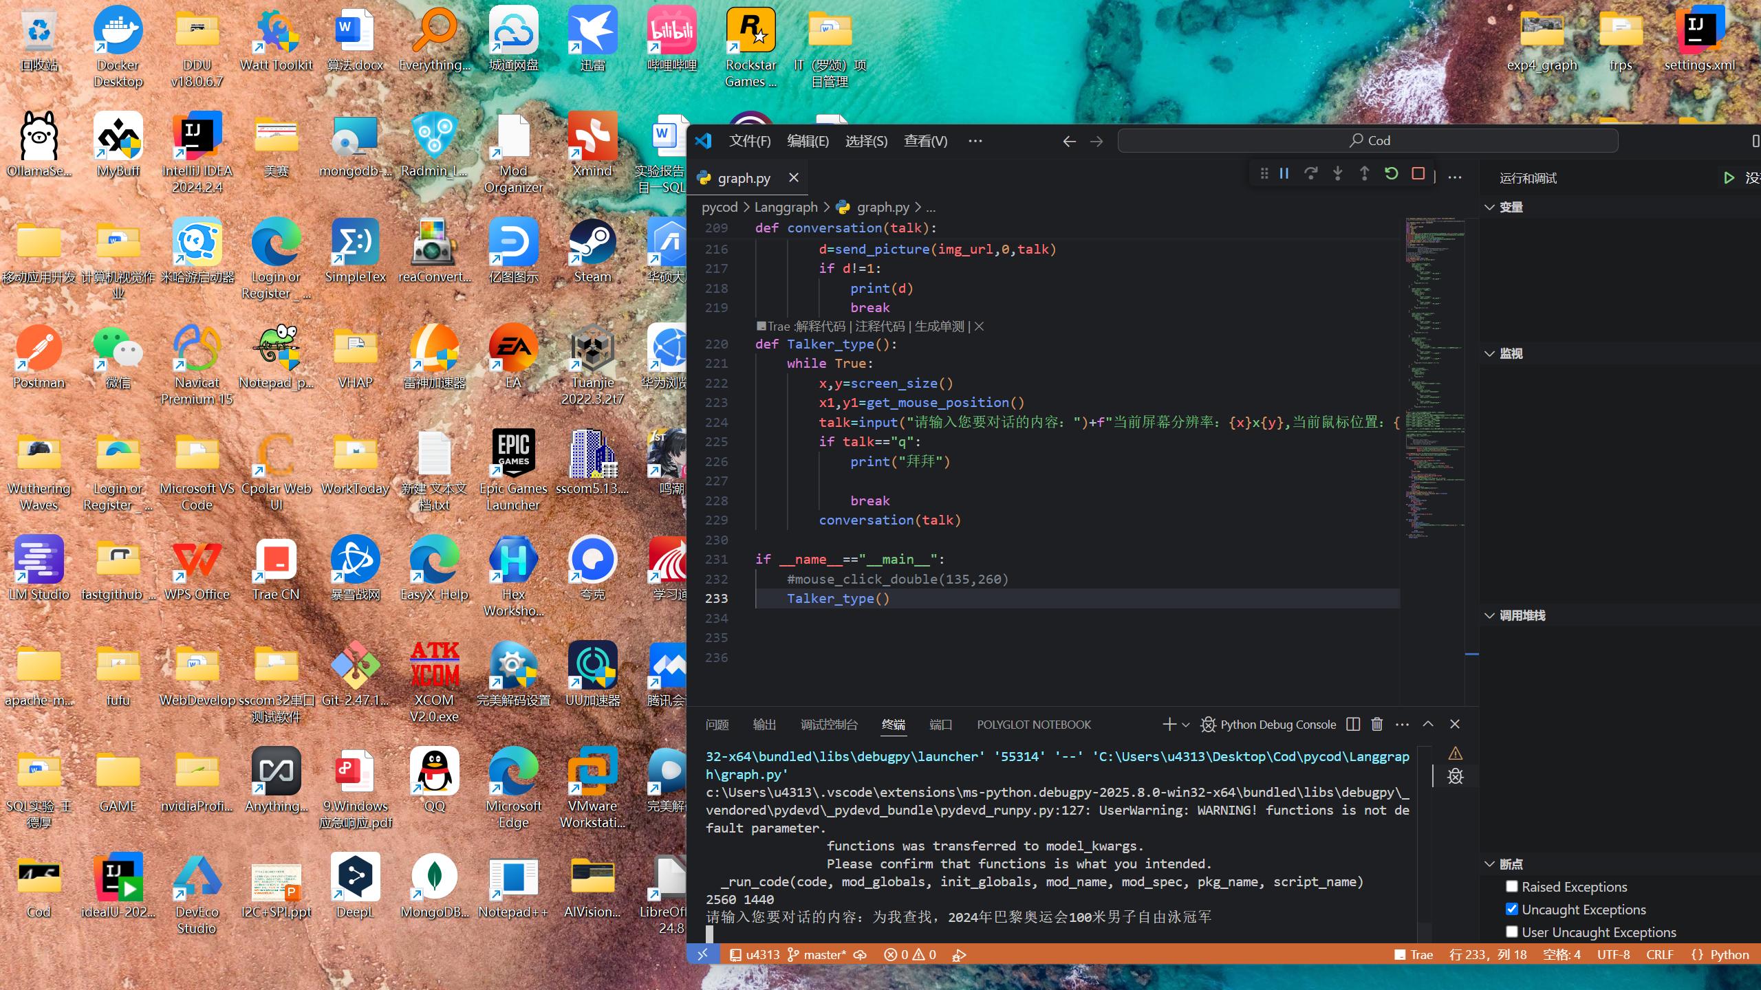
Task: Open remote window button in status bar
Action: (x=702, y=954)
